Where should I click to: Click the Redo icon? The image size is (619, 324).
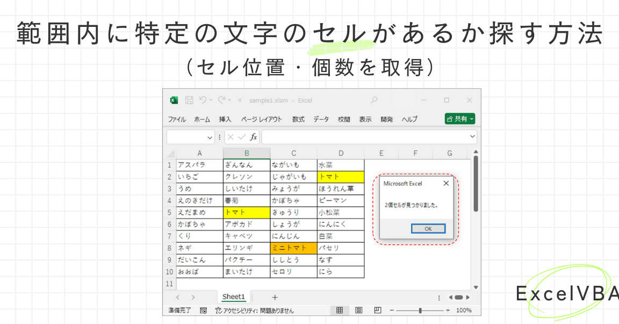[221, 100]
